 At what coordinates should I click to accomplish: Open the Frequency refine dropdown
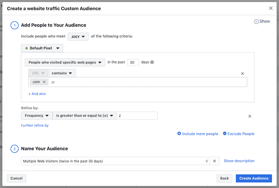tap(36, 116)
